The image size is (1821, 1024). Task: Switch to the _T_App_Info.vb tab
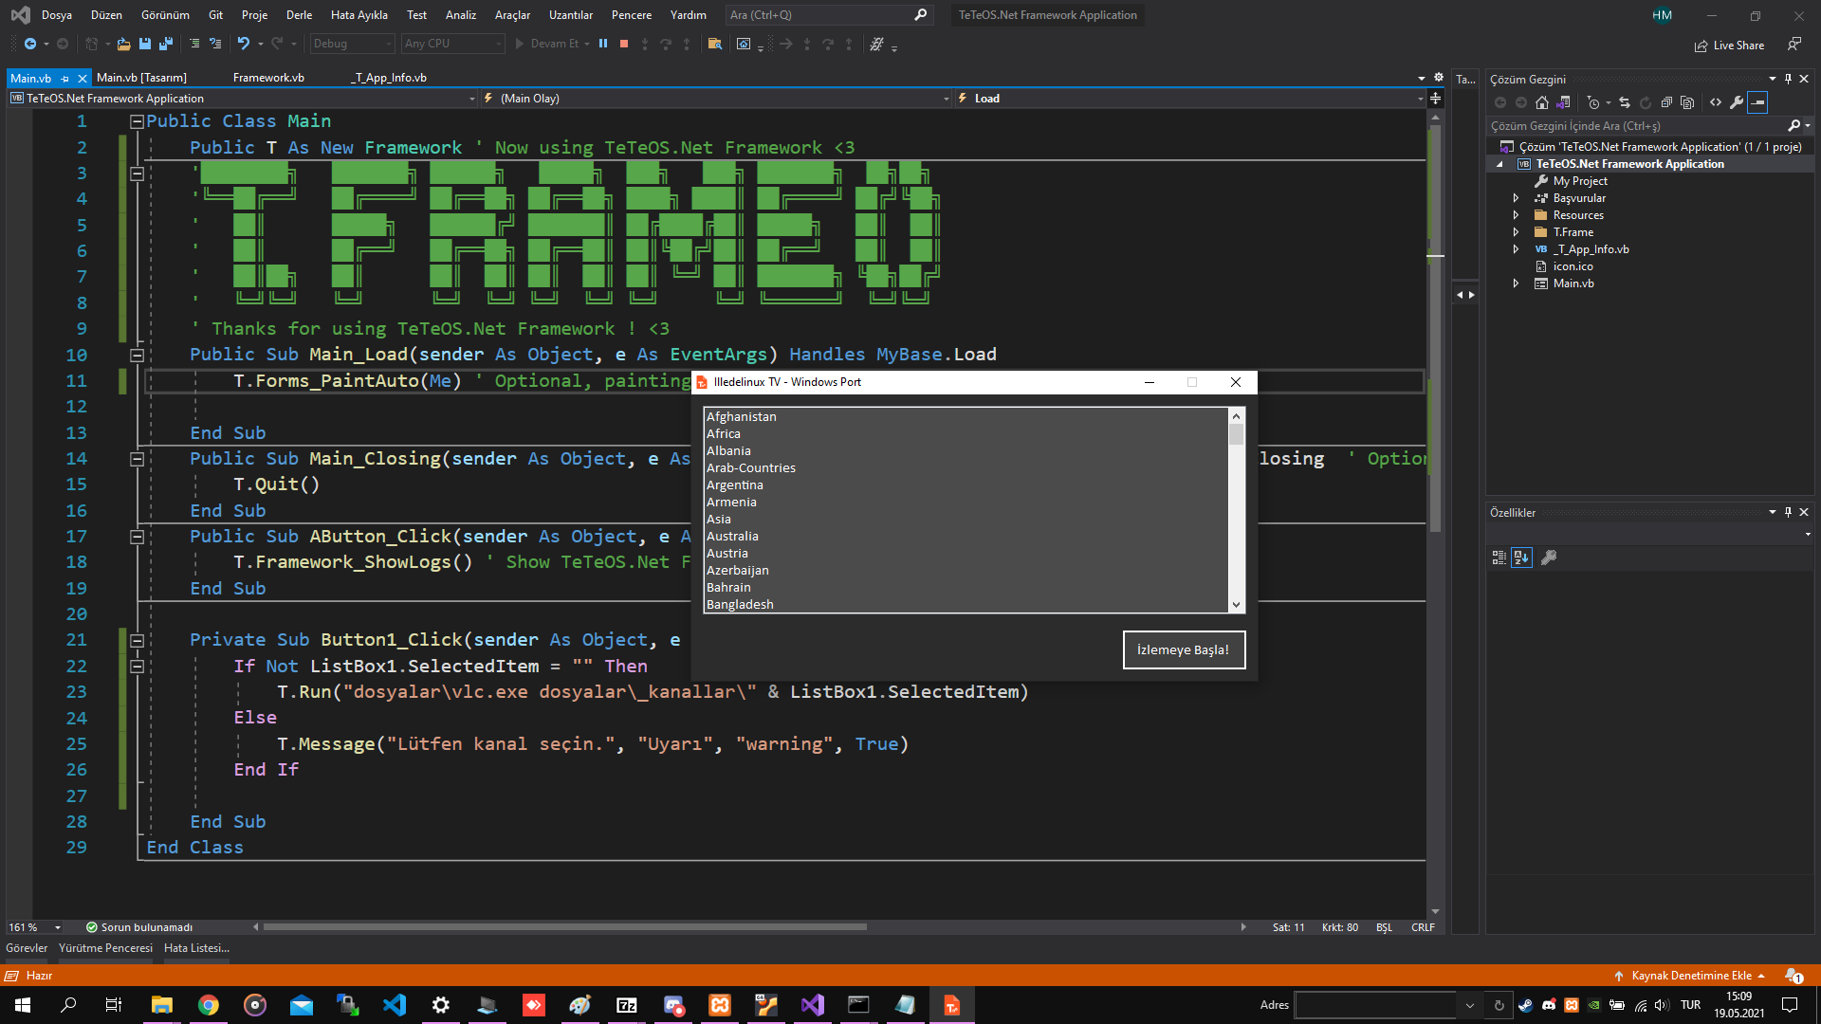point(390,78)
